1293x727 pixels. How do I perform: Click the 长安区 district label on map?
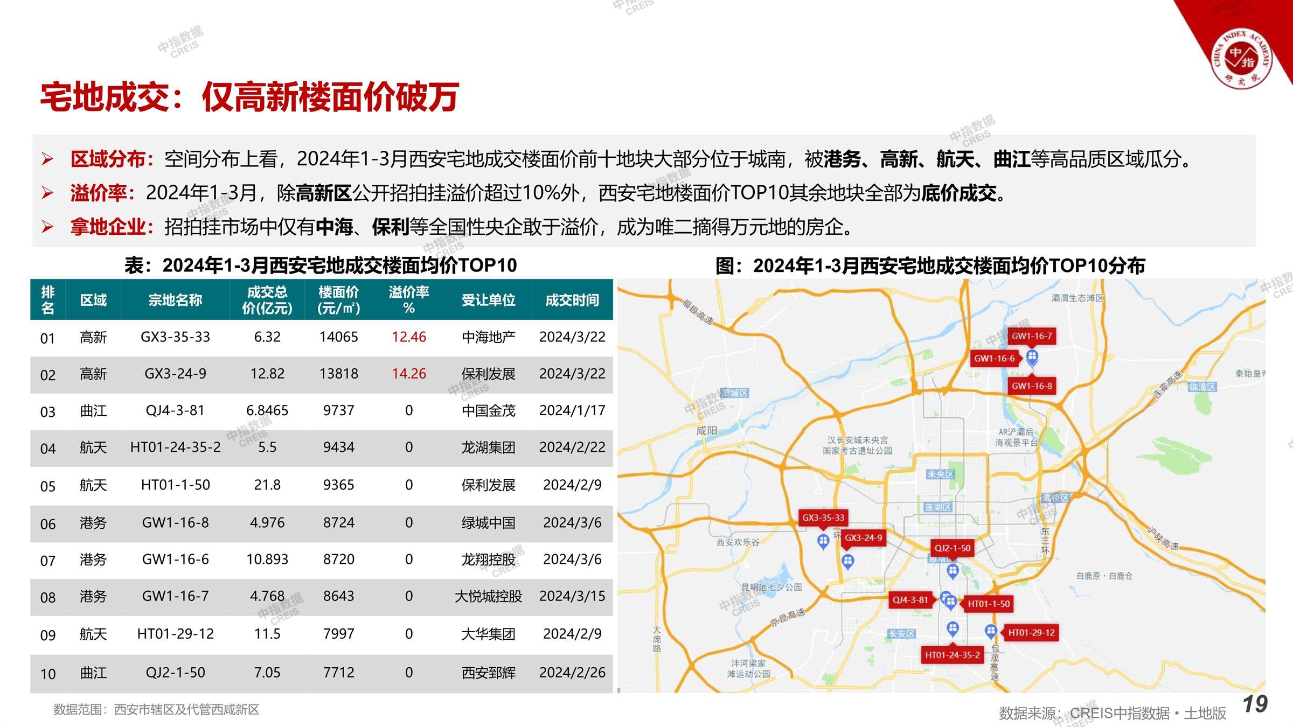tap(901, 633)
